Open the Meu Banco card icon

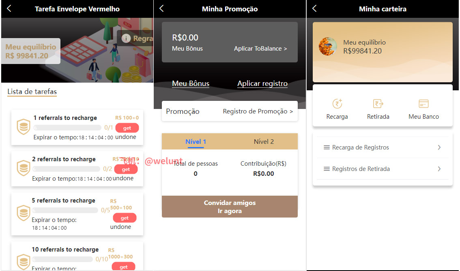point(423,104)
